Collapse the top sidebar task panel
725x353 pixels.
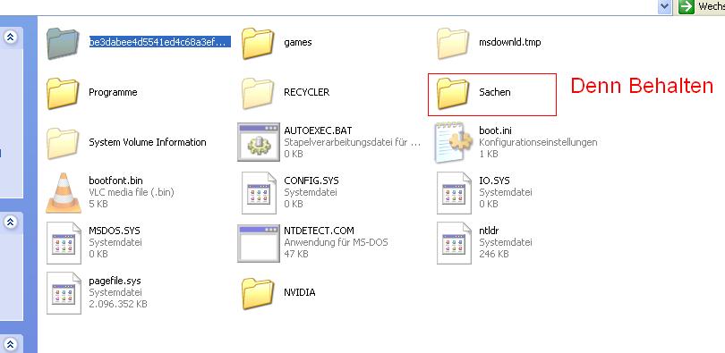pos(10,38)
